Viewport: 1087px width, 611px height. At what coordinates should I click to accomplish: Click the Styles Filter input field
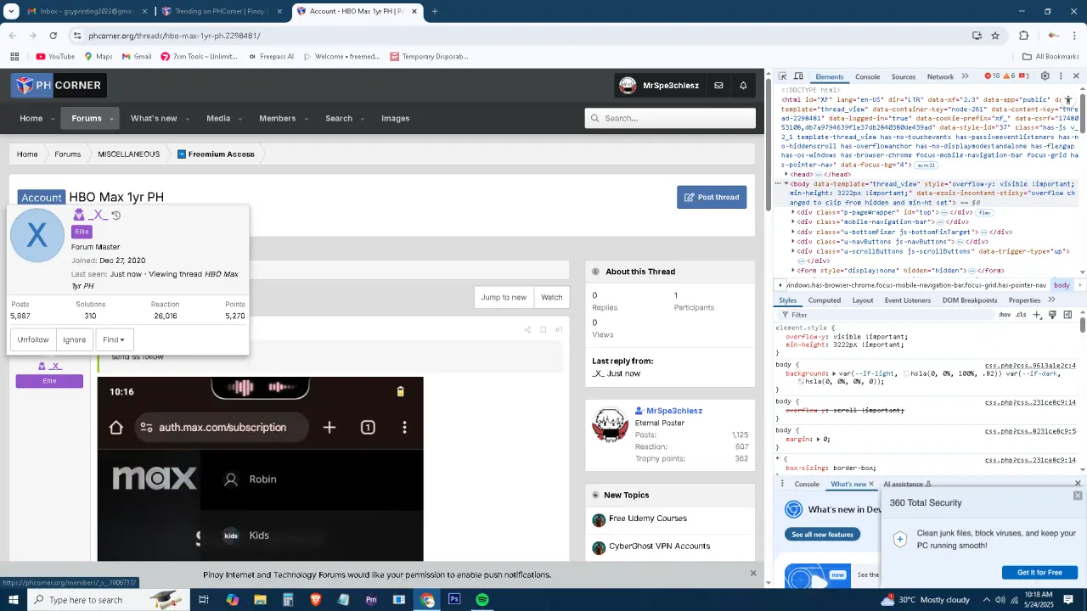click(x=887, y=315)
